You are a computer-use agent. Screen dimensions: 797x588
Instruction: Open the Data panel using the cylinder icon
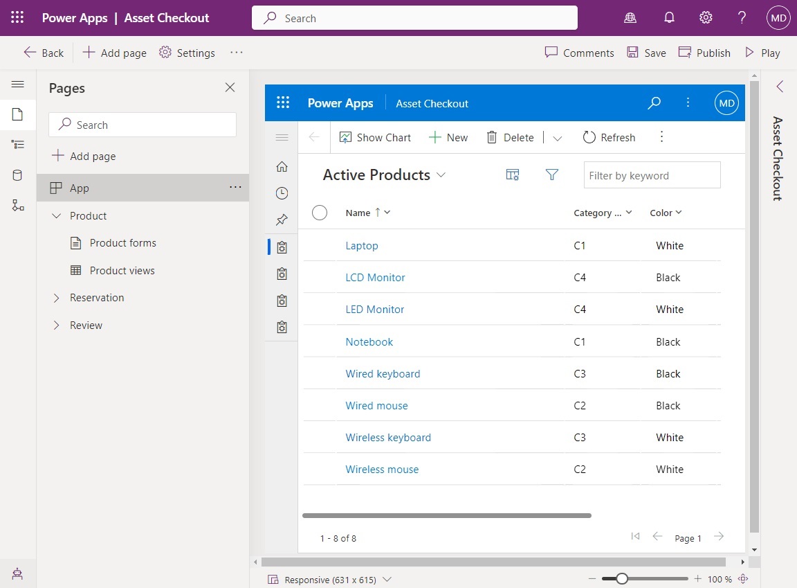pos(17,175)
